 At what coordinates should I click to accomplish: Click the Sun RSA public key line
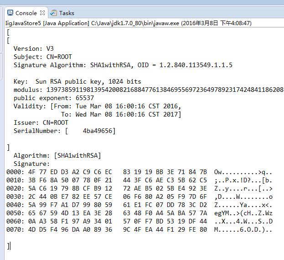pyautogui.click(x=77, y=81)
